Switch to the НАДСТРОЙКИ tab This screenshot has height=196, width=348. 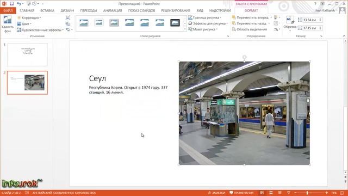click(220, 11)
